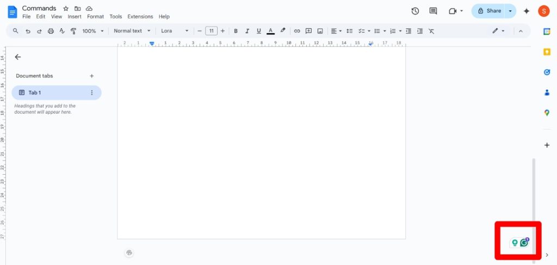Image resolution: width=557 pixels, height=265 pixels.
Task: Hide the menus with up chevron
Action: [521, 31]
